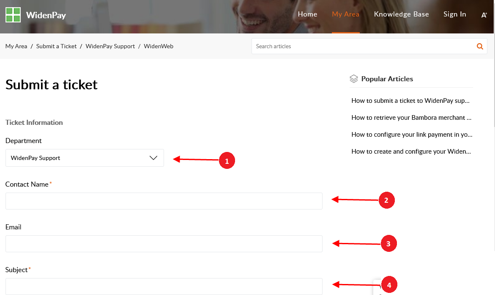Click the Sign In link
Image resolution: width=495 pixels, height=295 pixels.
click(454, 14)
